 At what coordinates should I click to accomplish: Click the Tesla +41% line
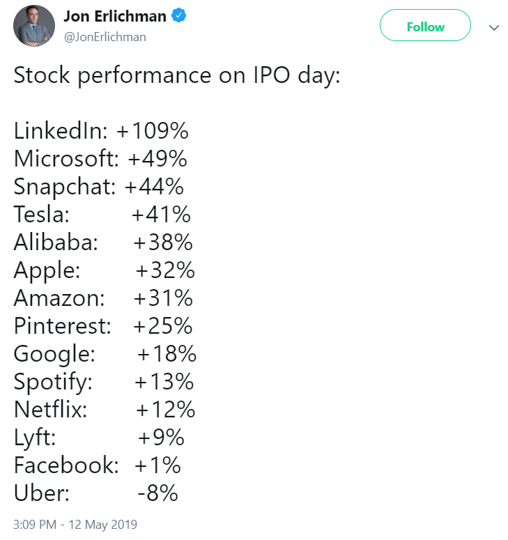pos(102,214)
